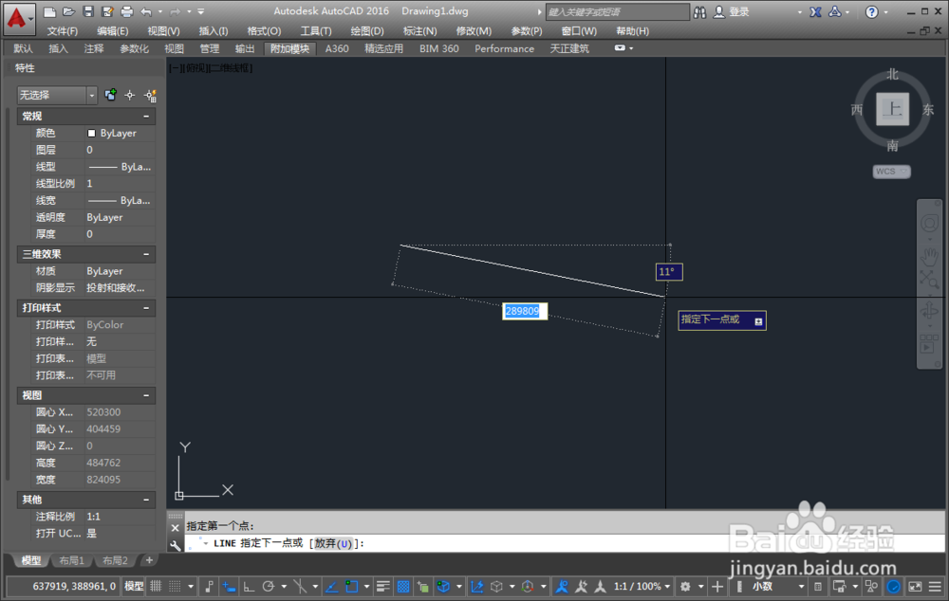Click the New drawing icon
The image size is (949, 601).
tap(49, 11)
